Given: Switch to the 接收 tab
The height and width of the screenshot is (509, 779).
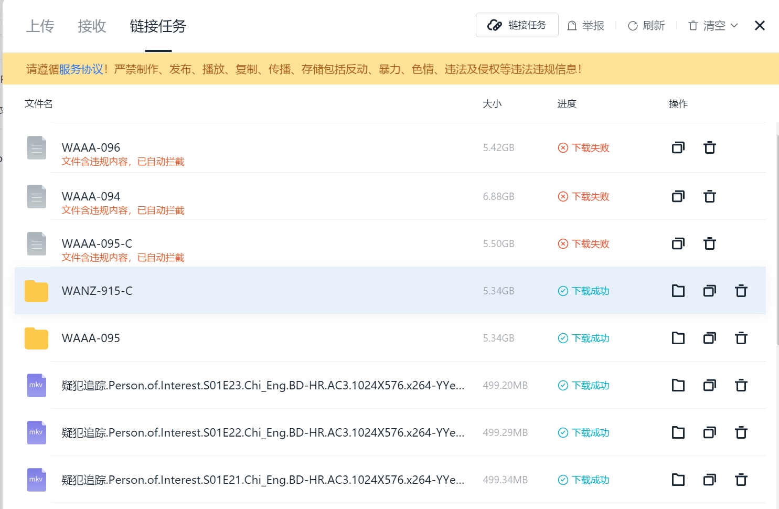Looking at the screenshot, I should (92, 26).
